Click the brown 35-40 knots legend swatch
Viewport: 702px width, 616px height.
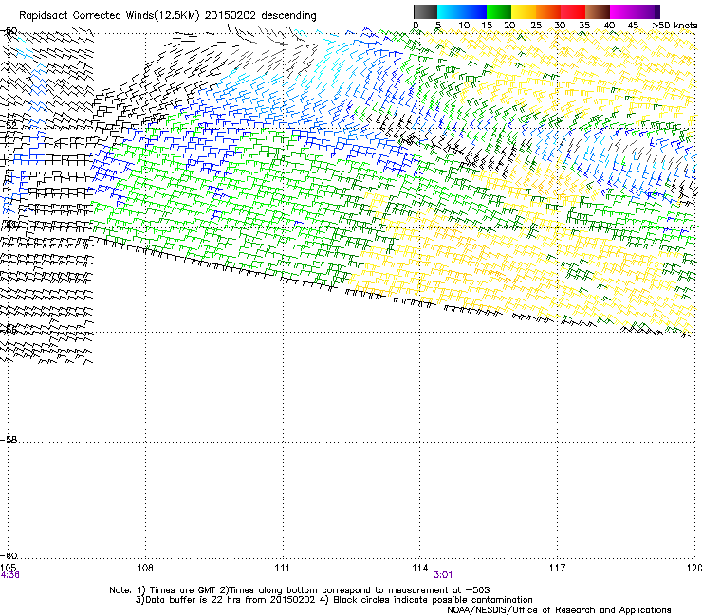click(598, 11)
